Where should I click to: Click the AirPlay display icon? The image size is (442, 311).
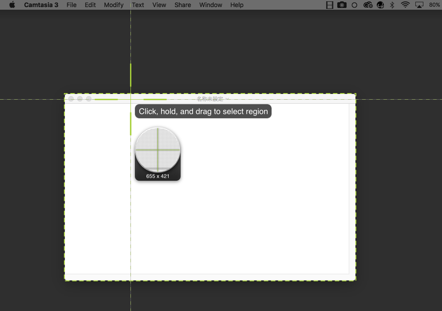[x=419, y=5]
